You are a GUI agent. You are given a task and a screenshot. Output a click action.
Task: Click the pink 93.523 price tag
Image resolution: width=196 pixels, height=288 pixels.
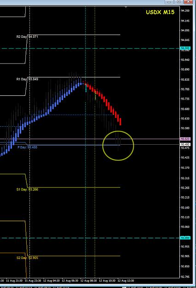pyautogui.click(x=185, y=139)
